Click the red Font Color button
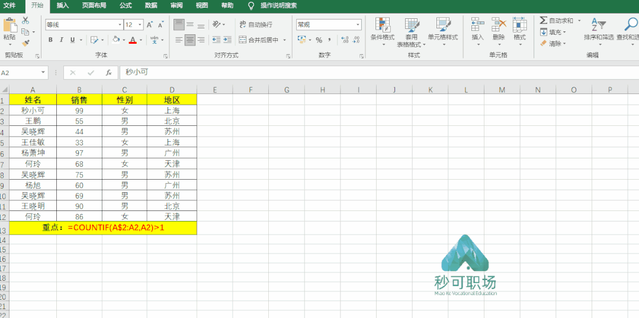Screen dimensions: 639x318 (x=133, y=40)
